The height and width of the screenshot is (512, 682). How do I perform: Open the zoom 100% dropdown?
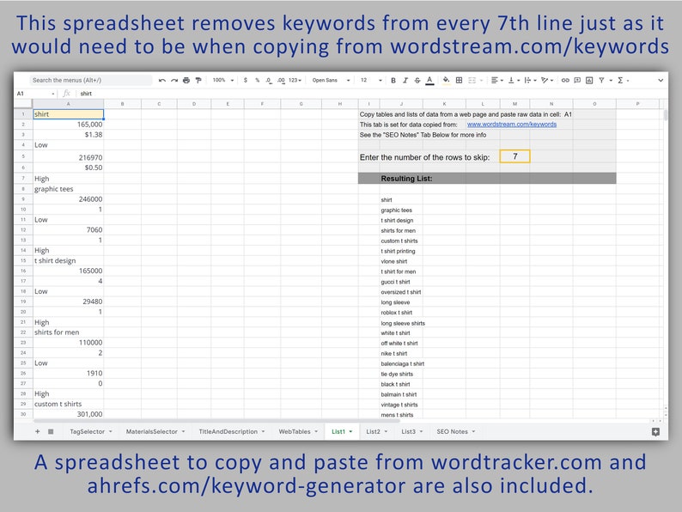(x=223, y=80)
